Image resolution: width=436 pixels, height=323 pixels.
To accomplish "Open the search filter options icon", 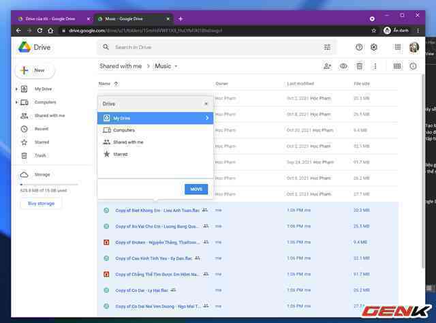I will pos(327,47).
